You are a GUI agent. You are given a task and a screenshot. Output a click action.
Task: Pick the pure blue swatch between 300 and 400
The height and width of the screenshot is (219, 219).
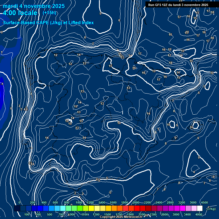click(40, 208)
